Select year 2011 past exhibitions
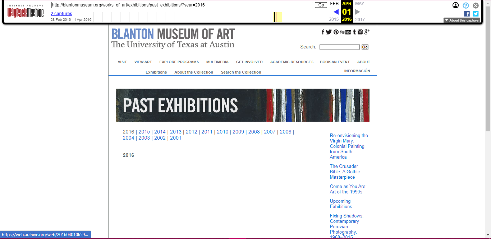The image size is (491, 239). click(x=207, y=132)
